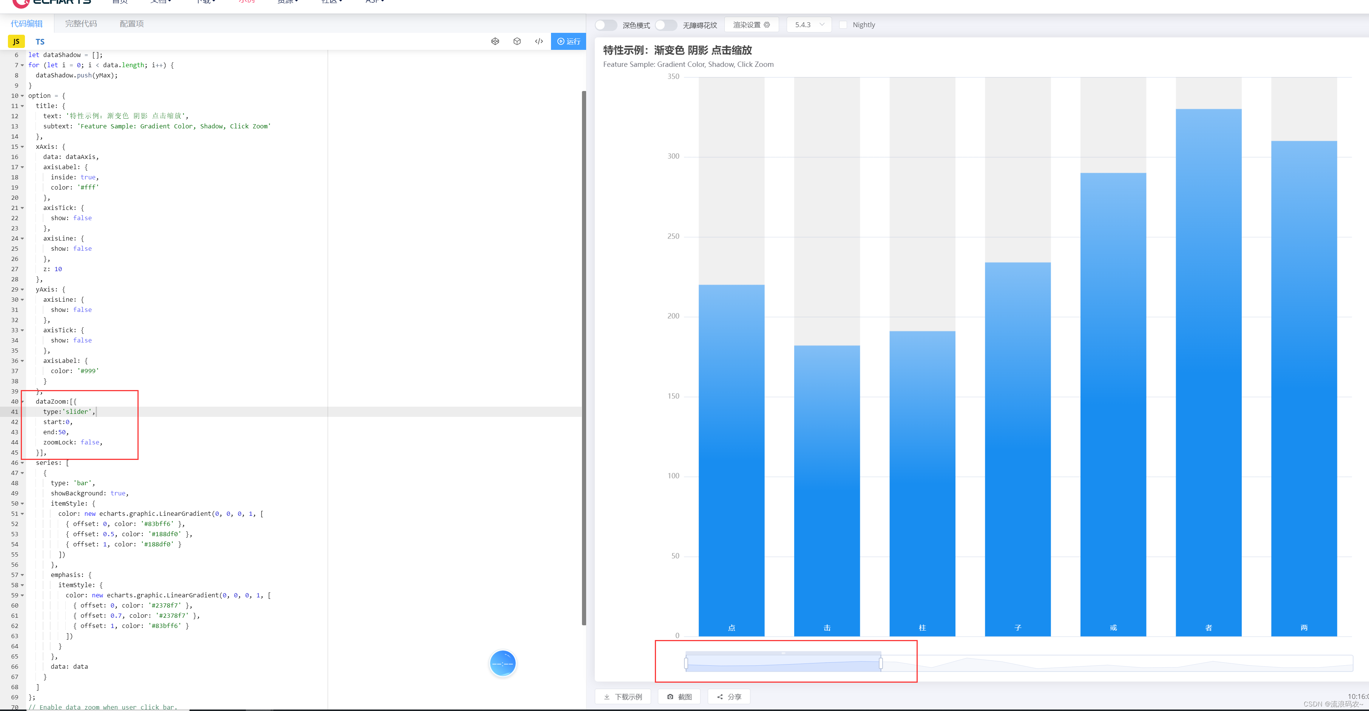Viewport: 1369px width, 711px height.
Task: Switch to the 完整代码 tab
Action: 81,23
